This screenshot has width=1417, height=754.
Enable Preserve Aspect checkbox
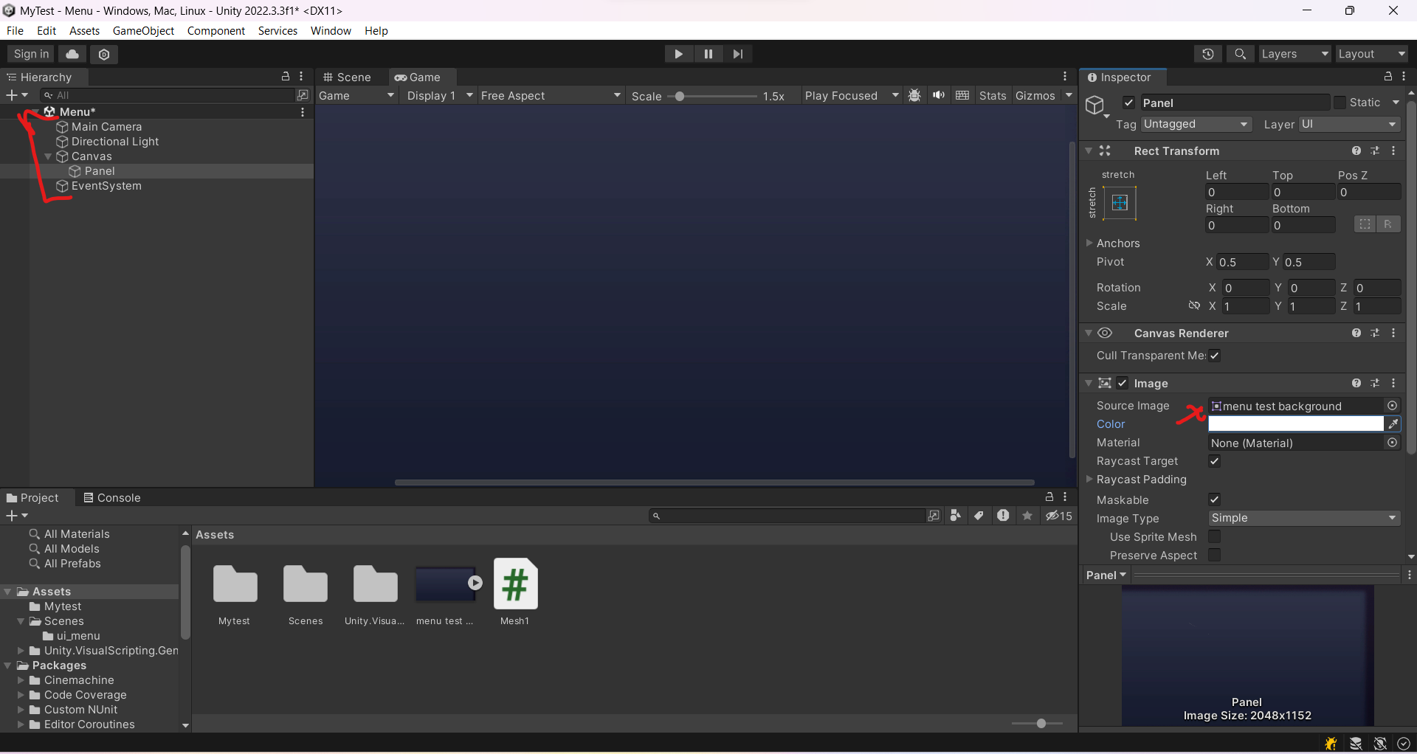tap(1215, 555)
